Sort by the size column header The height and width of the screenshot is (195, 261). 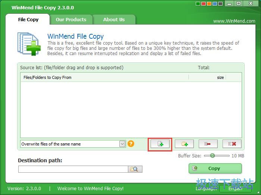coord(207,77)
